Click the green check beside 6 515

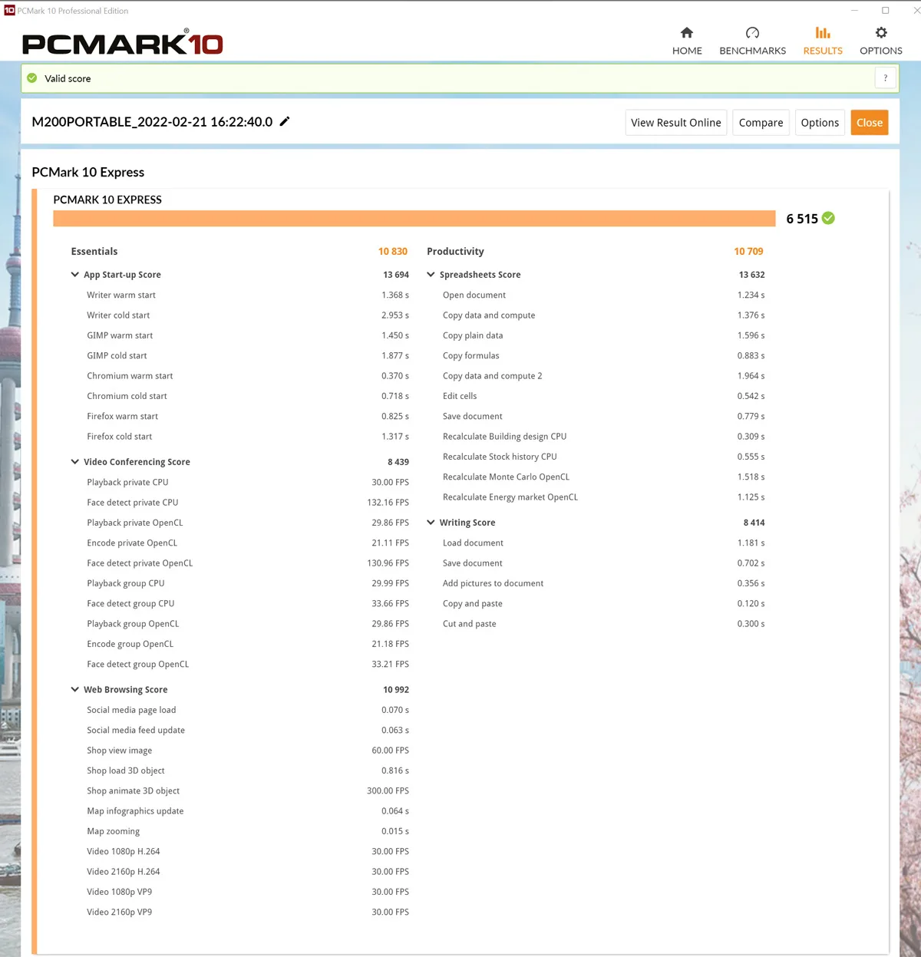click(x=829, y=218)
